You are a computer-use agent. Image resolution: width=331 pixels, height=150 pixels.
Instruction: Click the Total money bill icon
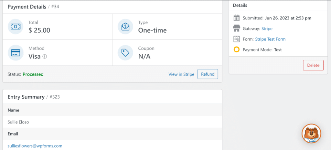click(16, 27)
